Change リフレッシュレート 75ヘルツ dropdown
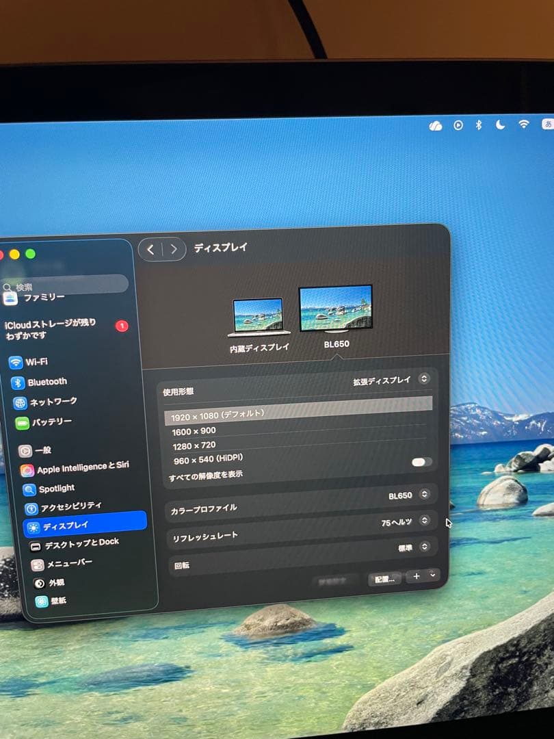554x739 pixels. coord(425,521)
